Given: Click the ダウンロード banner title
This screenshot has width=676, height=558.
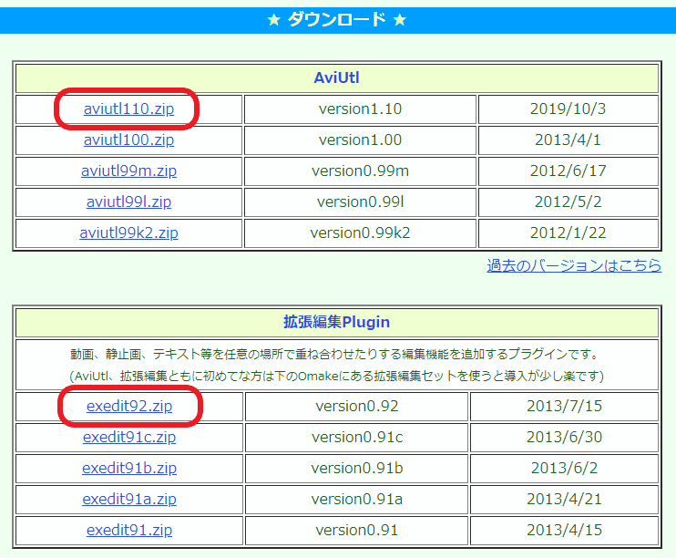Looking at the screenshot, I should 337,20.
